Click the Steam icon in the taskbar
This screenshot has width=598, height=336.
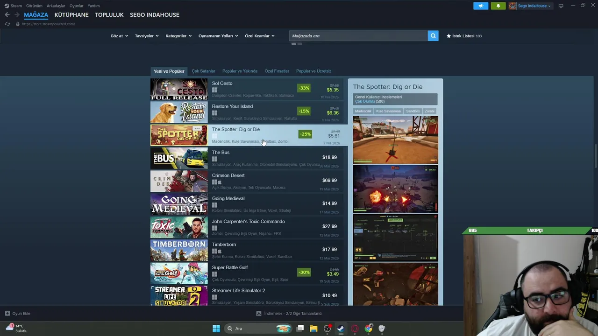pyautogui.click(x=341, y=329)
